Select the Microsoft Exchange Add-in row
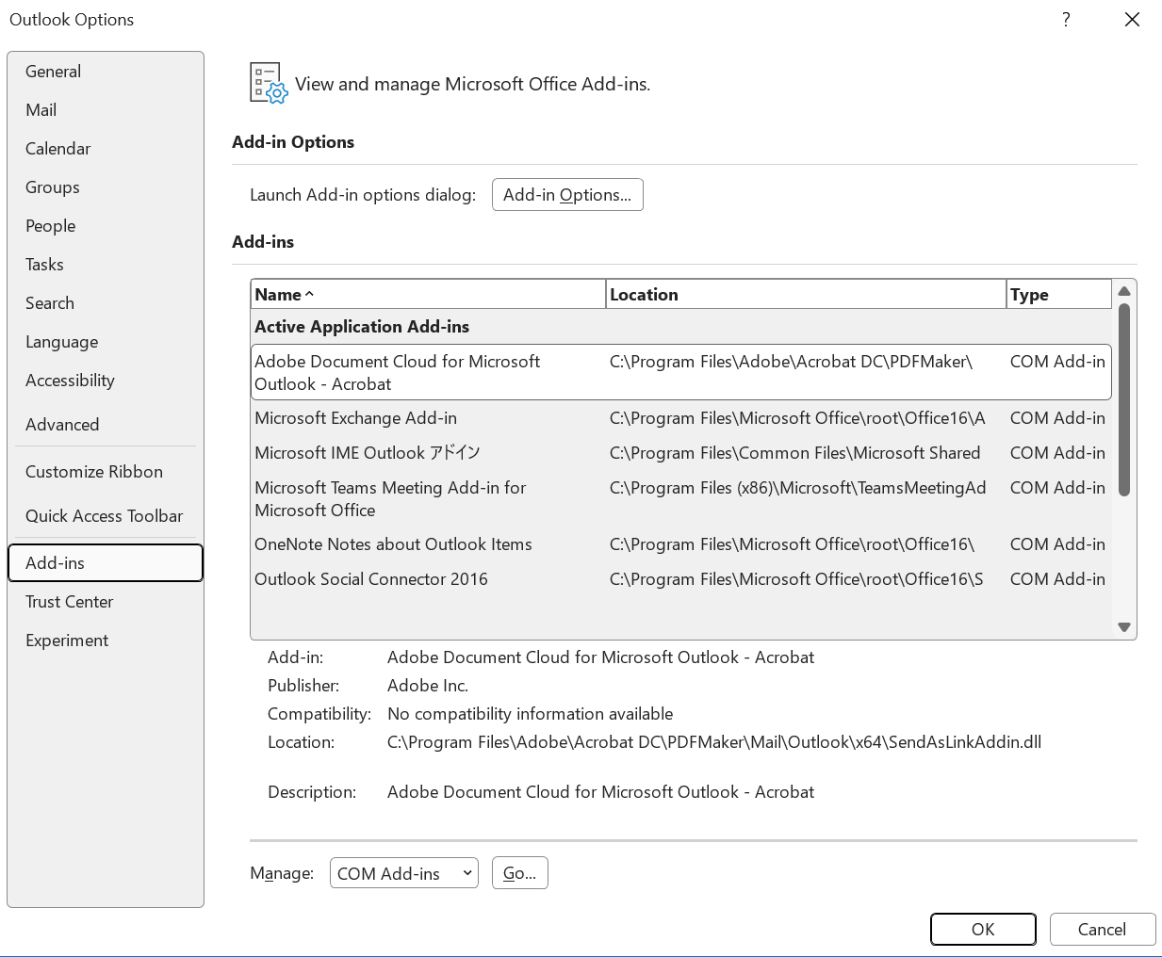This screenshot has width=1162, height=957. [x=681, y=418]
